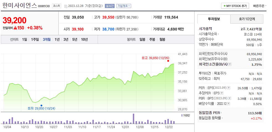Click the 실시간 badge button
Viewport: 272px width, 132px height.
(110, 6)
